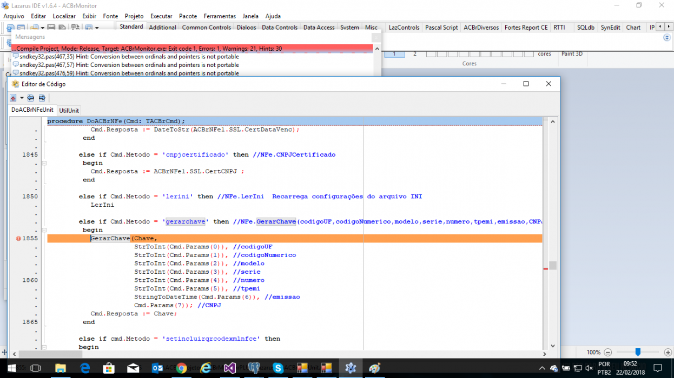Select the ACBrDiversos palette tab
This screenshot has width=674, height=378.
tap(481, 28)
